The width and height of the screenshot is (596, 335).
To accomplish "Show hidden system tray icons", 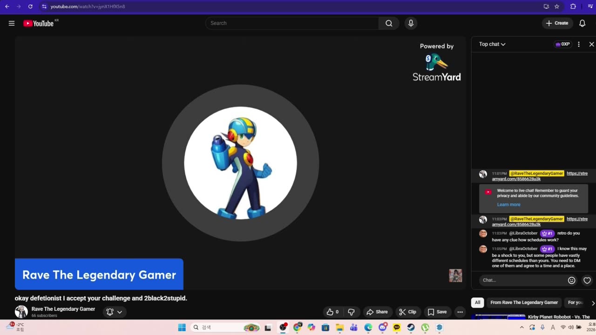I will tap(521, 328).
